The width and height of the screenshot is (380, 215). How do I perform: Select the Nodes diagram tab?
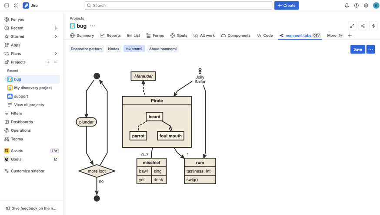(113, 49)
